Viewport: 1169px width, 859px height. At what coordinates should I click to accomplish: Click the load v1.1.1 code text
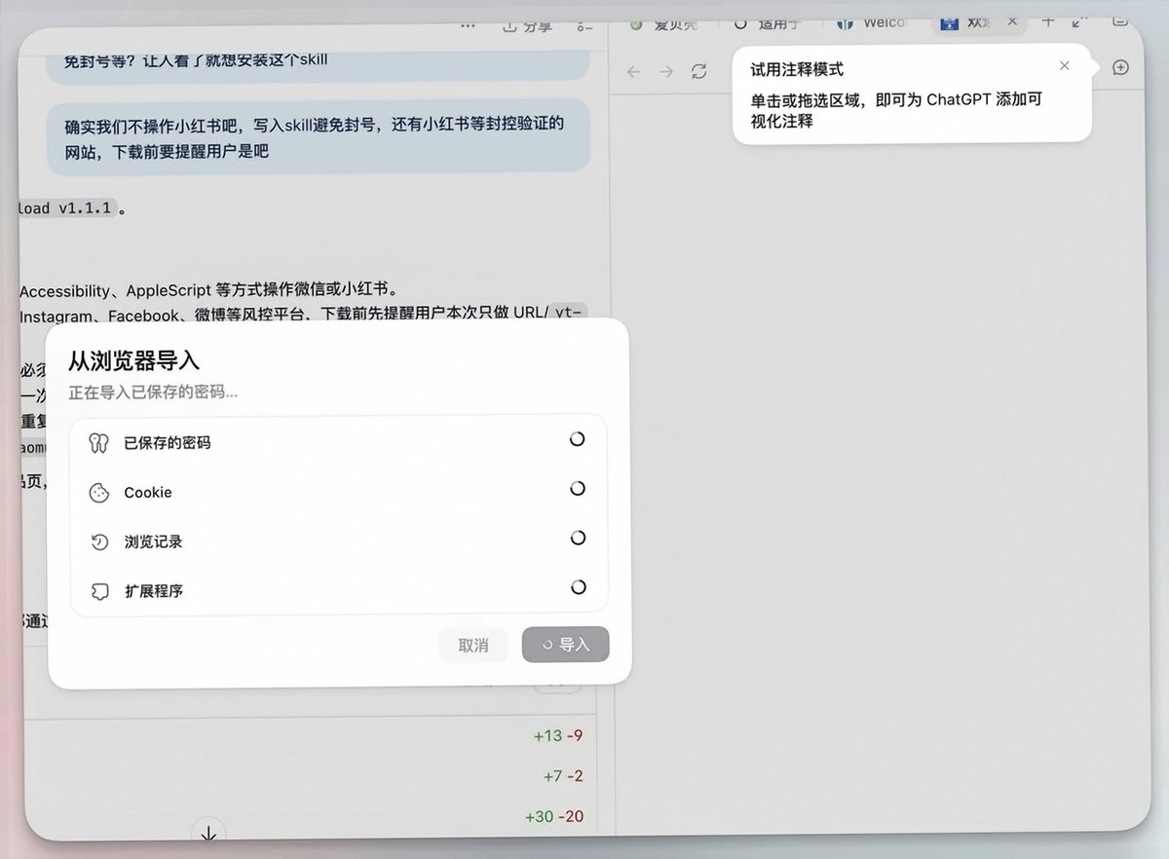tap(68, 207)
